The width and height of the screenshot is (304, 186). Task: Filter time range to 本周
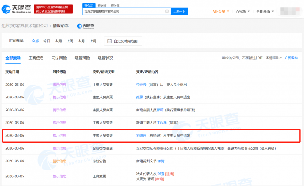click(58, 41)
